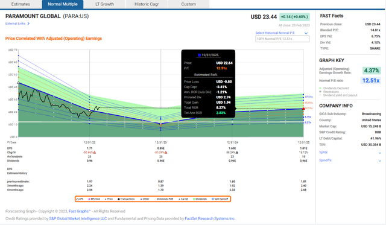Click the warning triangle beside 12/31/22 Chg/Yr

coord(95,153)
